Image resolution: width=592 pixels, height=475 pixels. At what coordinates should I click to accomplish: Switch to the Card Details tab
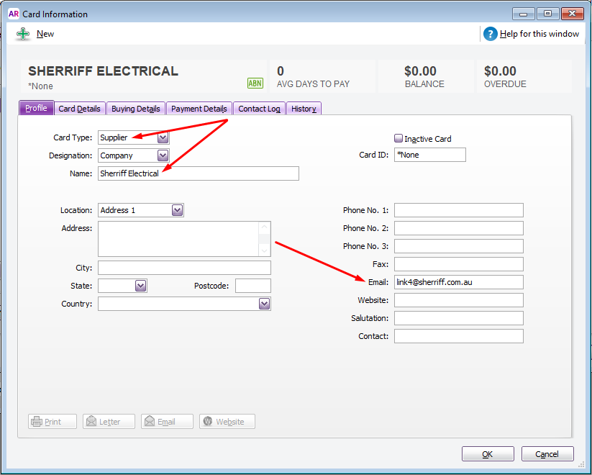79,109
